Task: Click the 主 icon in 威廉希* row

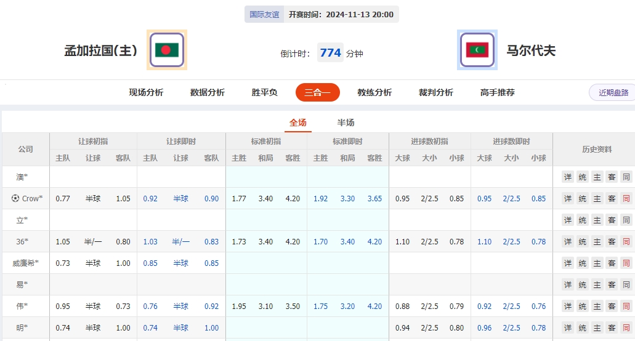Action: click(x=597, y=263)
